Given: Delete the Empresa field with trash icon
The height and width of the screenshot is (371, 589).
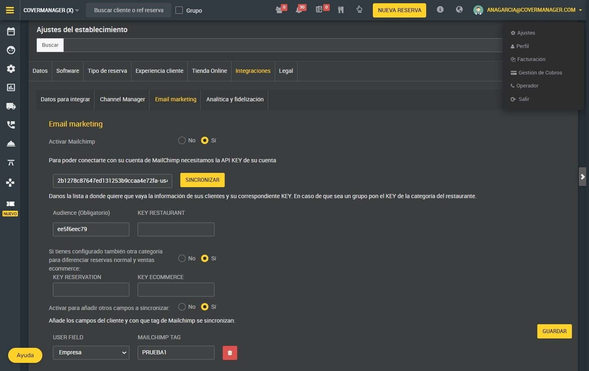Looking at the screenshot, I should 230,353.
